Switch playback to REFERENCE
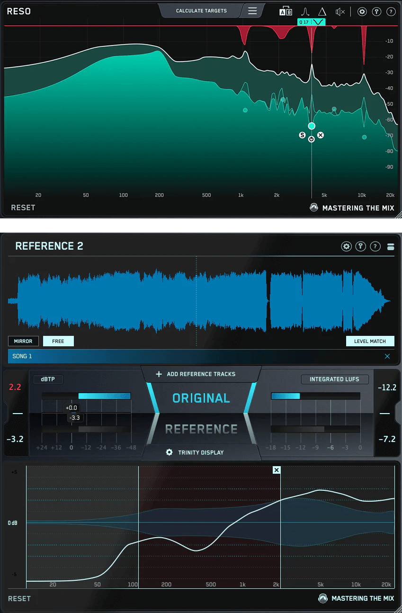The image size is (402, 613). (x=201, y=429)
